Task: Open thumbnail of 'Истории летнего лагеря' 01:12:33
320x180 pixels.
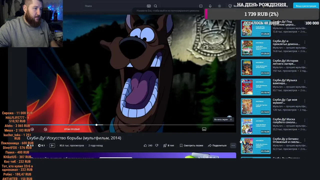Action: (x=256, y=67)
